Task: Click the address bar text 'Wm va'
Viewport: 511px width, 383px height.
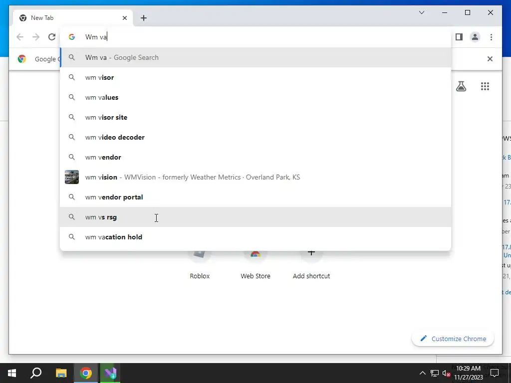Action: tap(96, 37)
